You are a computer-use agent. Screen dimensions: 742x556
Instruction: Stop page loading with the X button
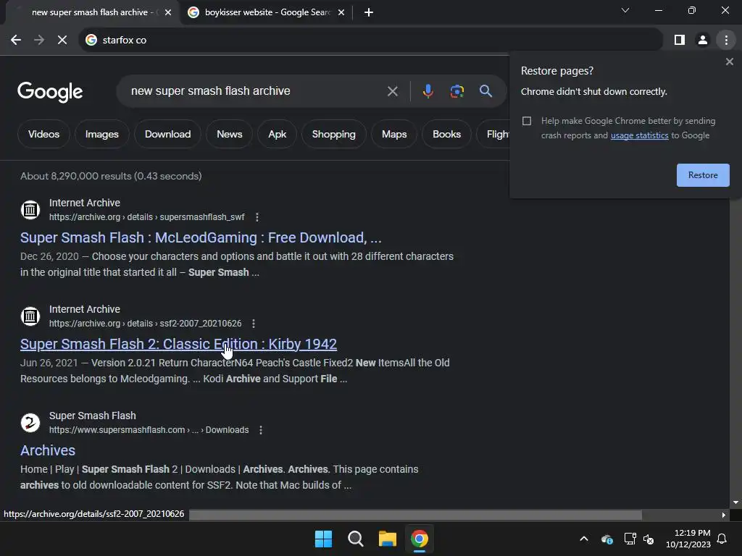pyautogui.click(x=62, y=41)
